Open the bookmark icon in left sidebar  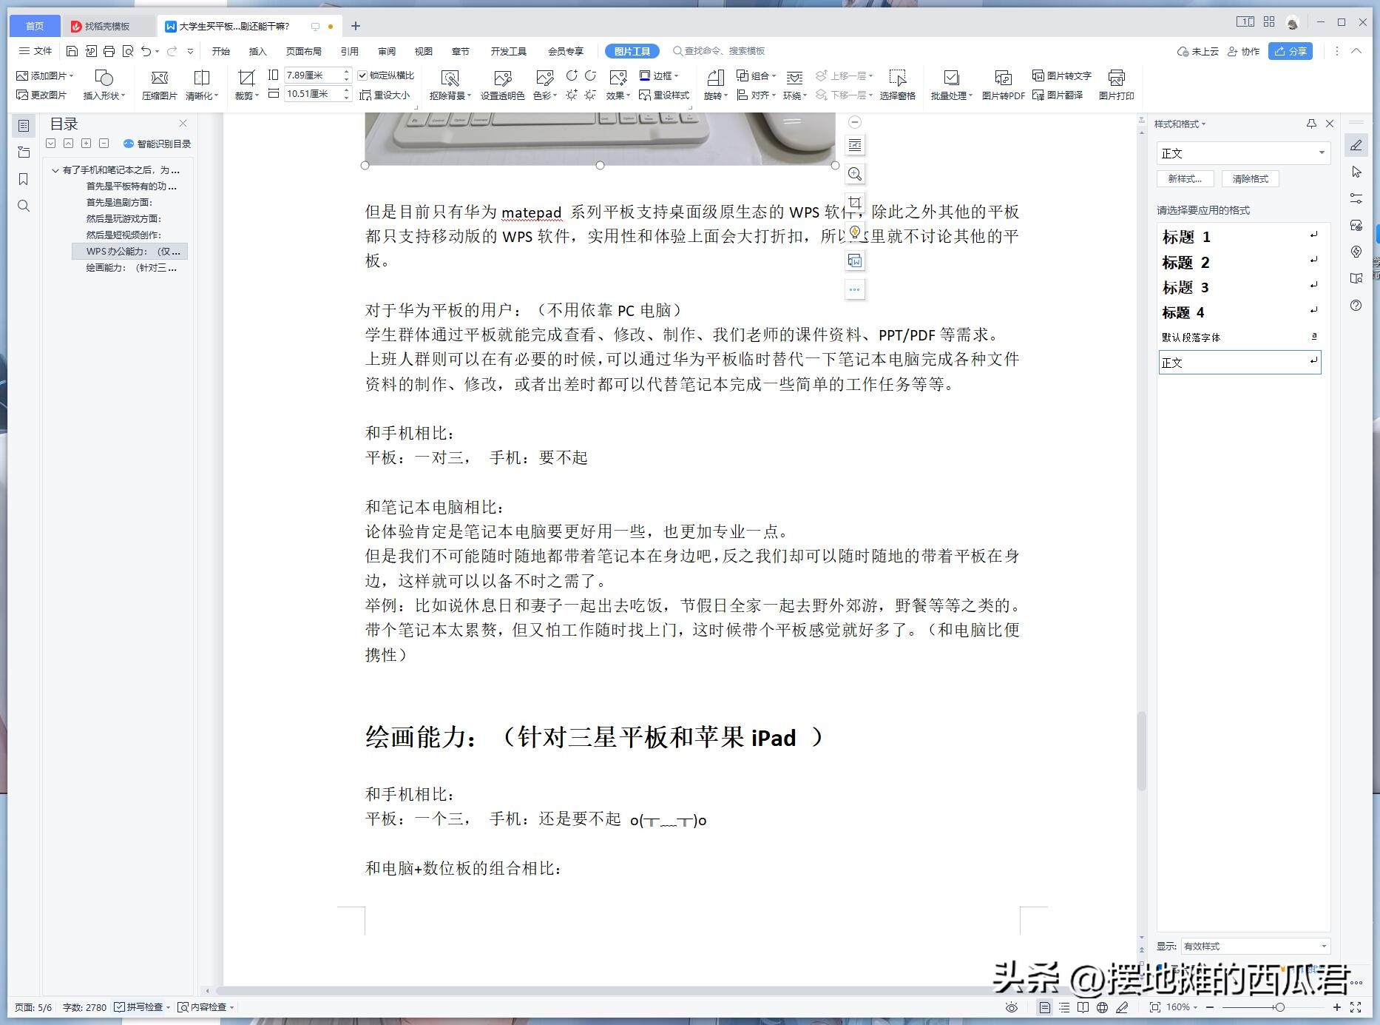tap(24, 179)
